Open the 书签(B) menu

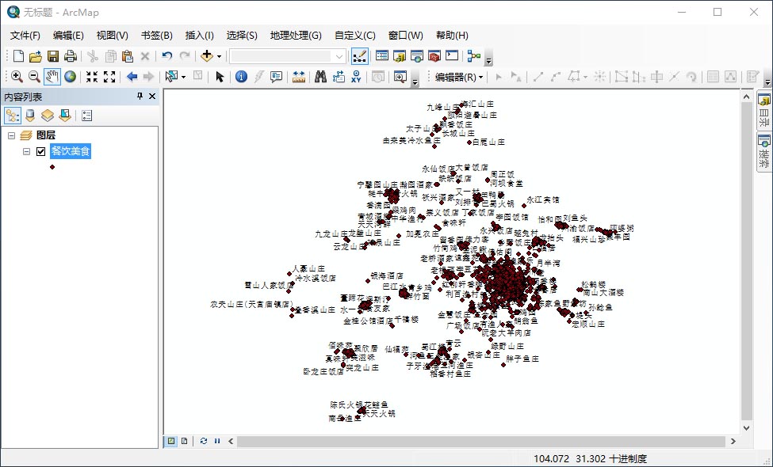point(156,36)
